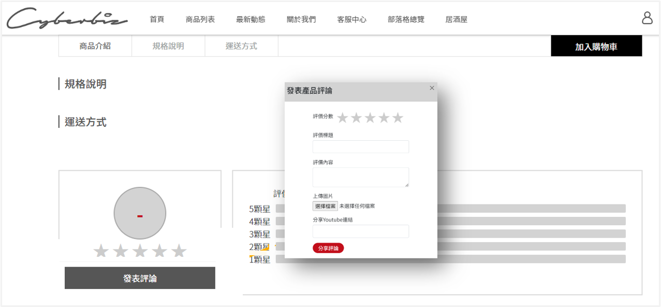Image resolution: width=661 pixels, height=307 pixels.
Task: Submit with 分享評論 button
Action: click(x=328, y=248)
